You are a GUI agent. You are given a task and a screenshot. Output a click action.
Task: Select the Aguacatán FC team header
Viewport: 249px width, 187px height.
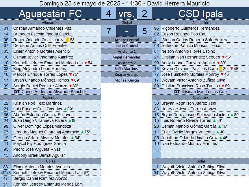point(50,14)
